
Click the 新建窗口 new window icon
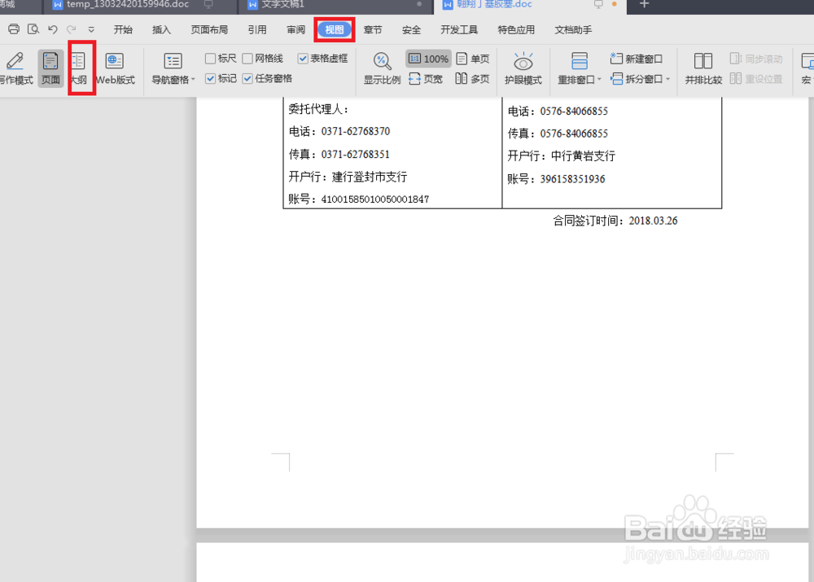pos(635,58)
